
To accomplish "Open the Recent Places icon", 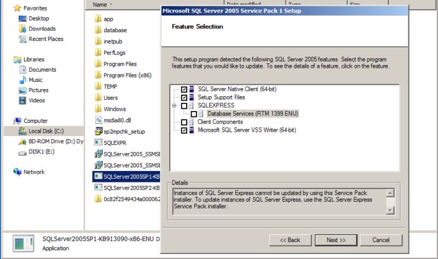I will coord(22,39).
